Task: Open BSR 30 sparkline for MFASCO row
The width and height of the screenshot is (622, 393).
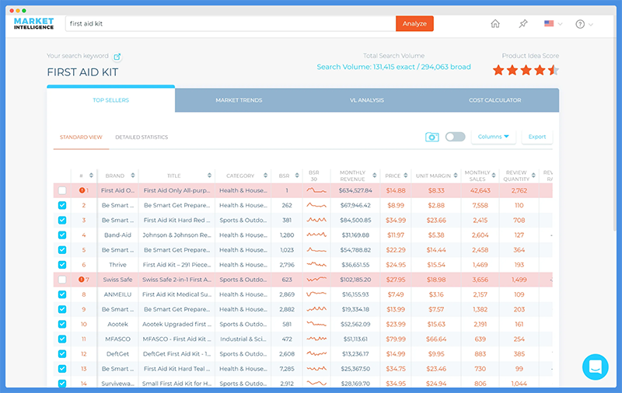Action: 316,339
